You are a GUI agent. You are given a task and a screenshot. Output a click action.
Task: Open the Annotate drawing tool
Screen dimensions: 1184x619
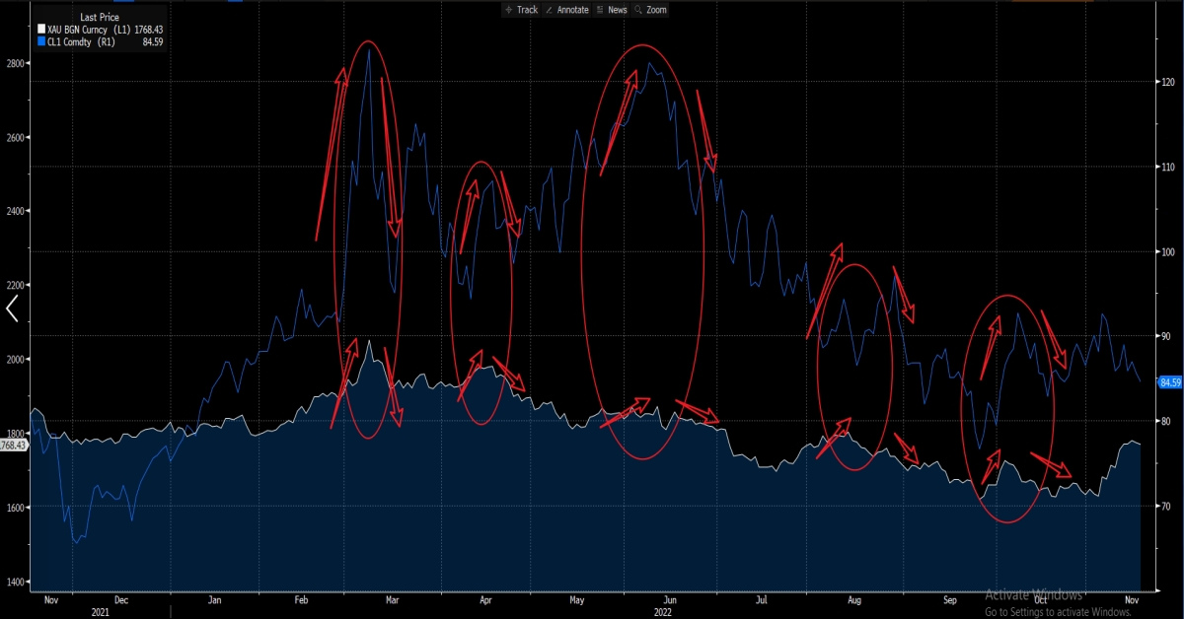click(x=566, y=9)
